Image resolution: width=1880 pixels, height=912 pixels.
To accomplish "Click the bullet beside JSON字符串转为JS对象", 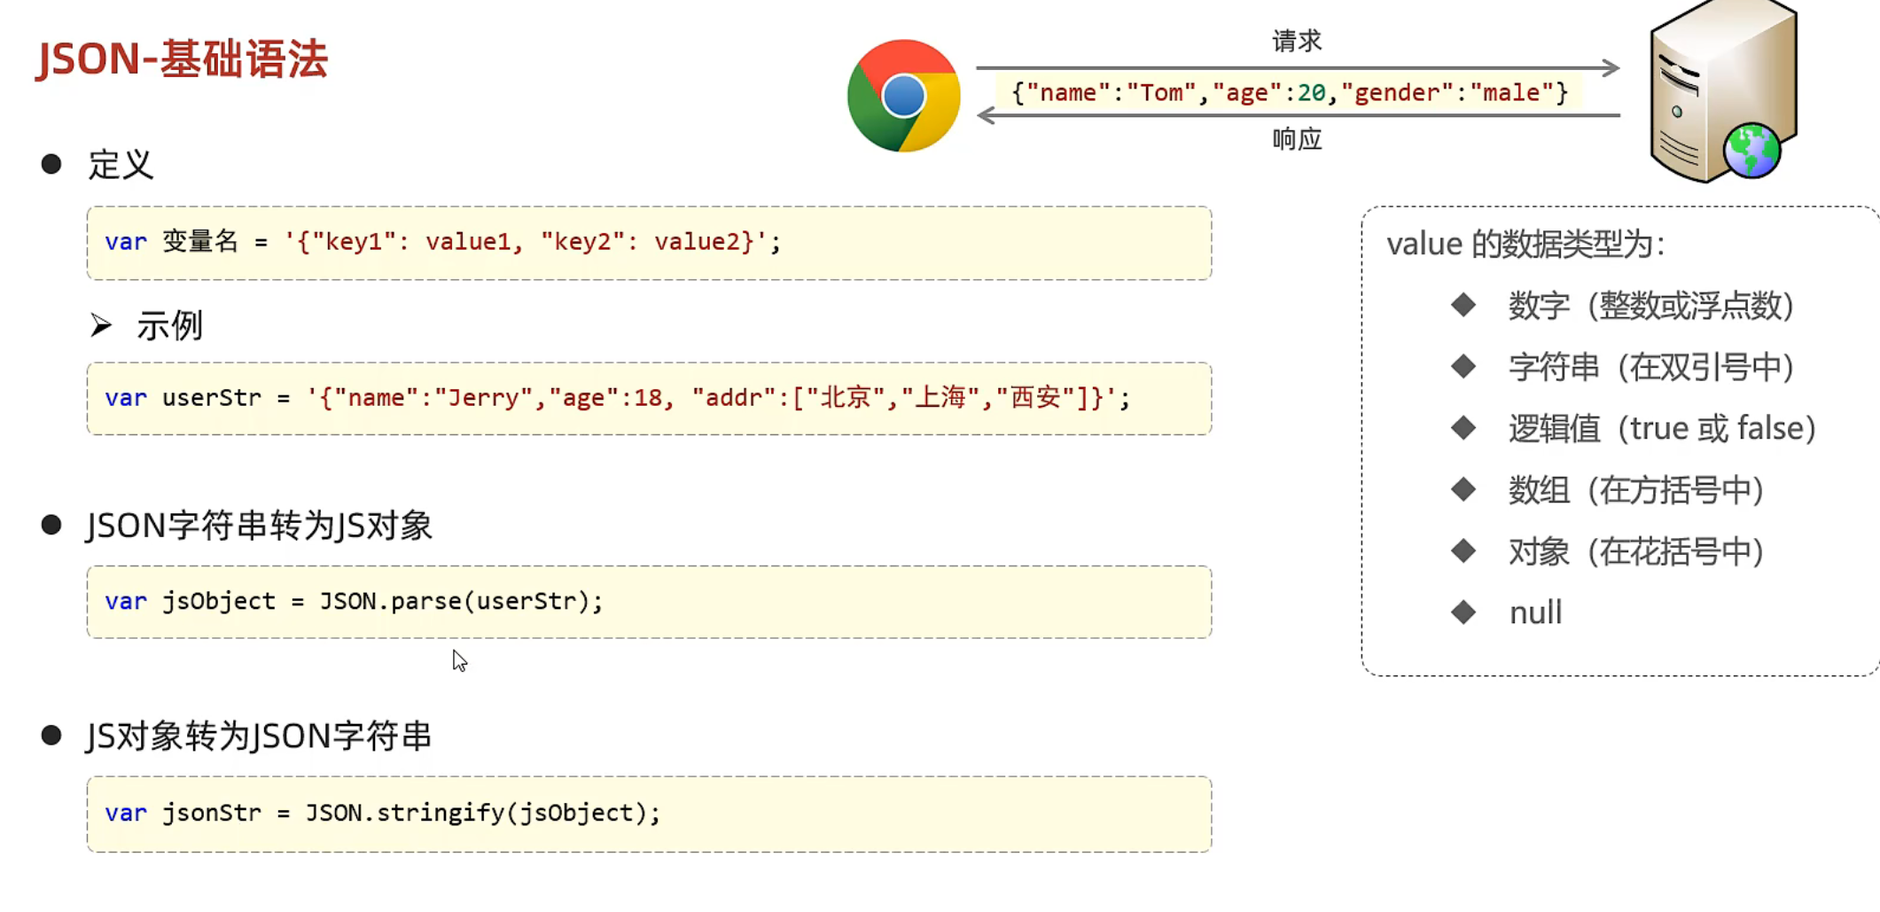I will (51, 525).
